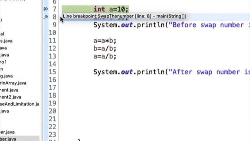Open the file ending in 'nent2.java'
The image size is (250, 141).
pos(11,97)
